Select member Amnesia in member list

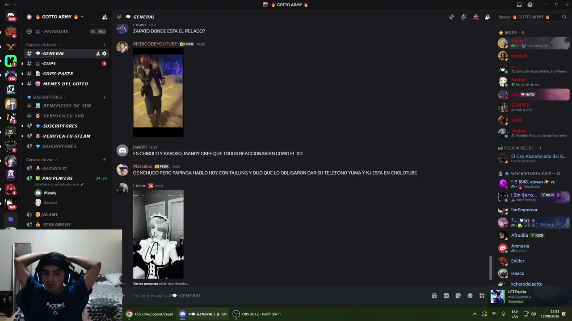[534, 248]
